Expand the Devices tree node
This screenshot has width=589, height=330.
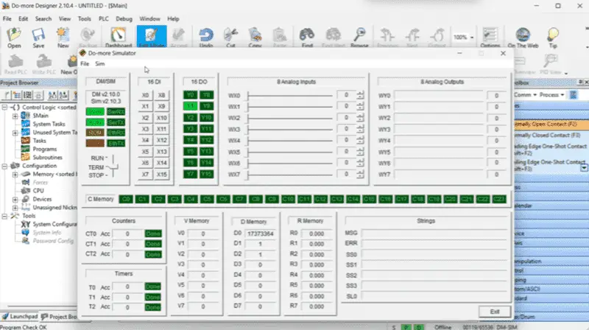tap(15, 199)
